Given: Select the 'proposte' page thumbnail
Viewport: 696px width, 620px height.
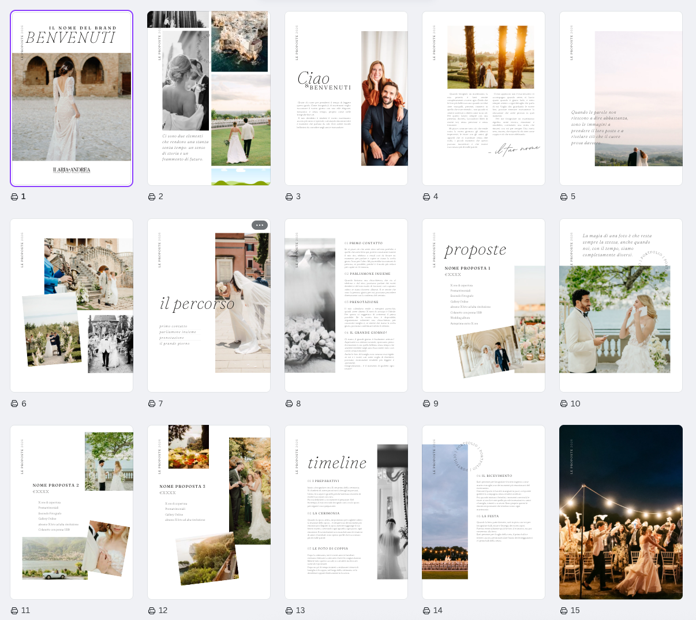Looking at the screenshot, I should (484, 305).
